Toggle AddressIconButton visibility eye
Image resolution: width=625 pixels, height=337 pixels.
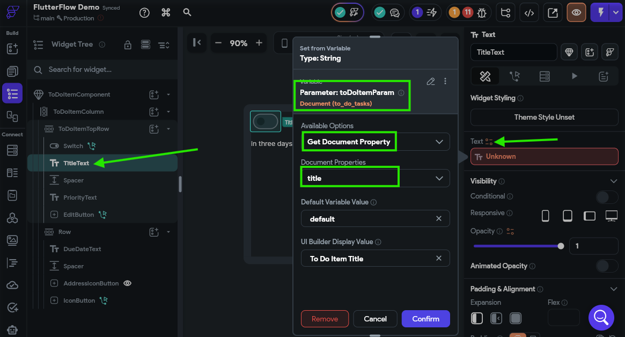pyautogui.click(x=128, y=283)
